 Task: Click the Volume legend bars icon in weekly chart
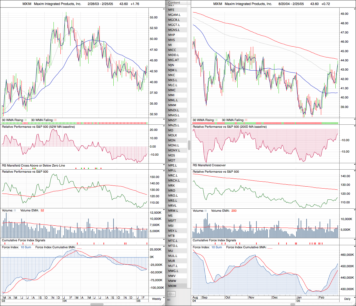[x=15, y=210]
